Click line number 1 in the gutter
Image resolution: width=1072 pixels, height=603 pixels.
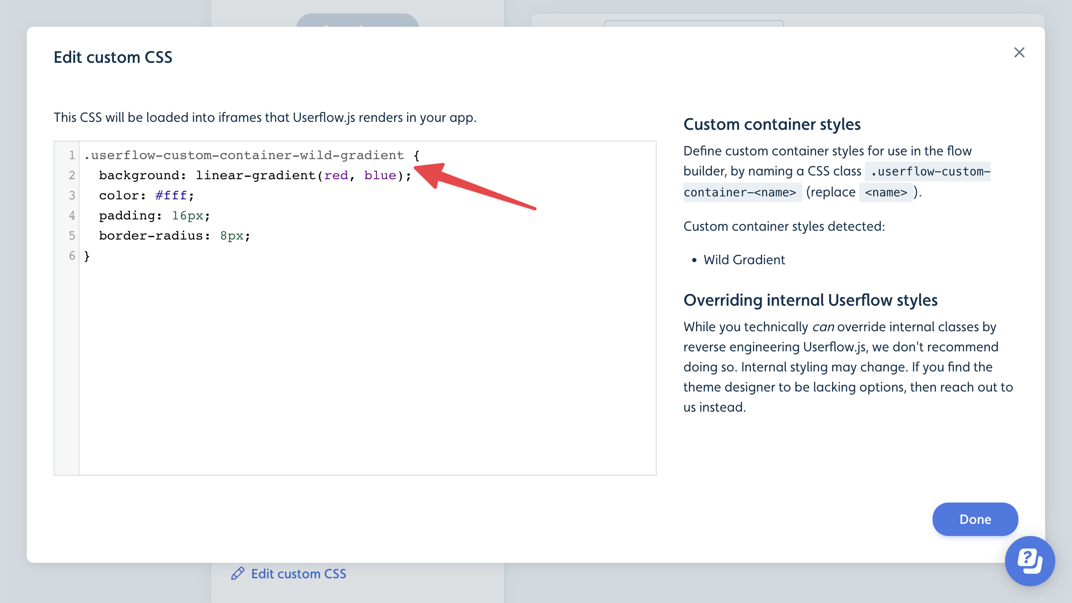point(72,155)
